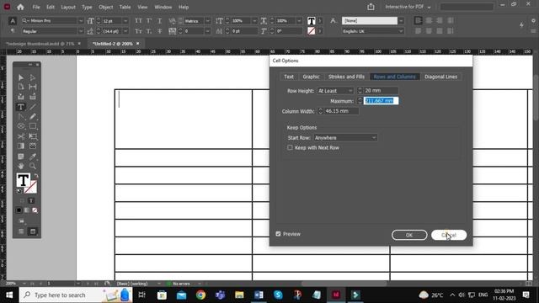Select the Pen tool
The image size is (539, 303).
click(x=21, y=117)
